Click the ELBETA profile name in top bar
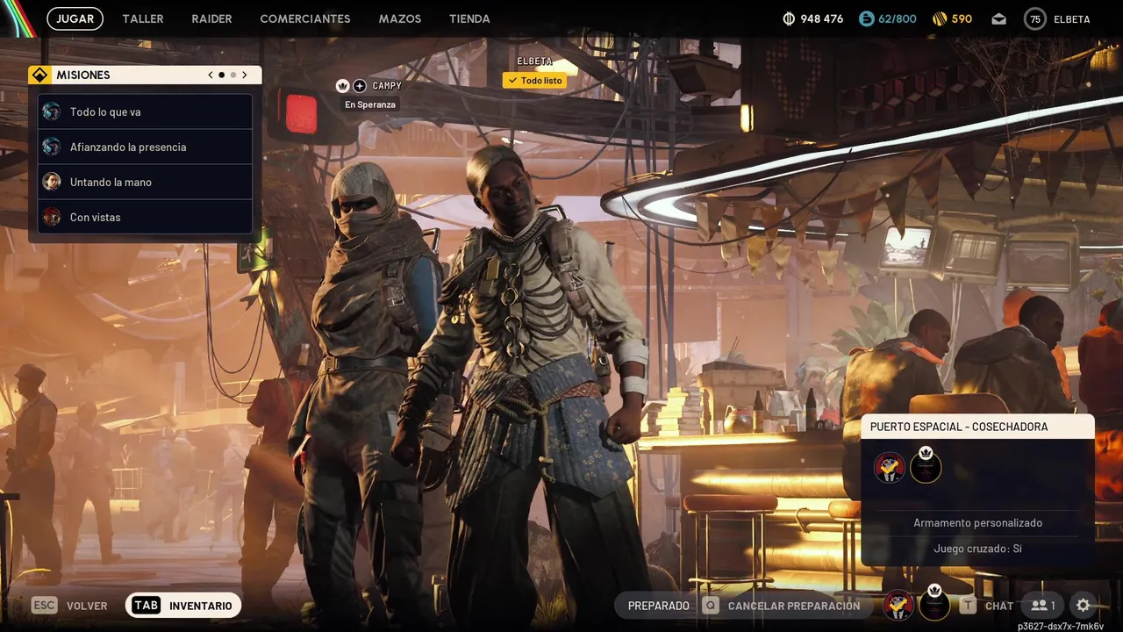The image size is (1123, 632). [1071, 18]
